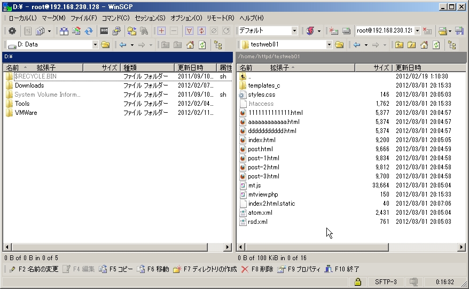Click the transfer settings lightning globe icon
Viewport: 469px width, 289px height.
pos(310,31)
